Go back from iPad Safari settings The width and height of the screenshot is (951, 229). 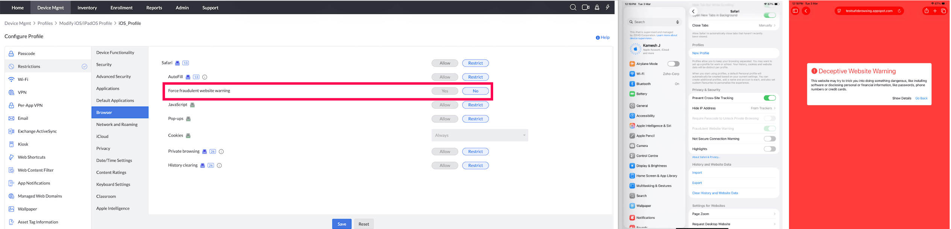coord(694,11)
